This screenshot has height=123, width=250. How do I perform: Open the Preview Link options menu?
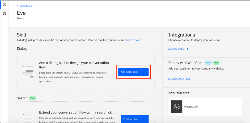click(x=237, y=106)
